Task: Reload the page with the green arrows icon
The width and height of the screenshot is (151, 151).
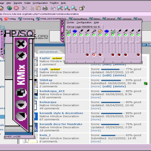Action: (9, 8)
